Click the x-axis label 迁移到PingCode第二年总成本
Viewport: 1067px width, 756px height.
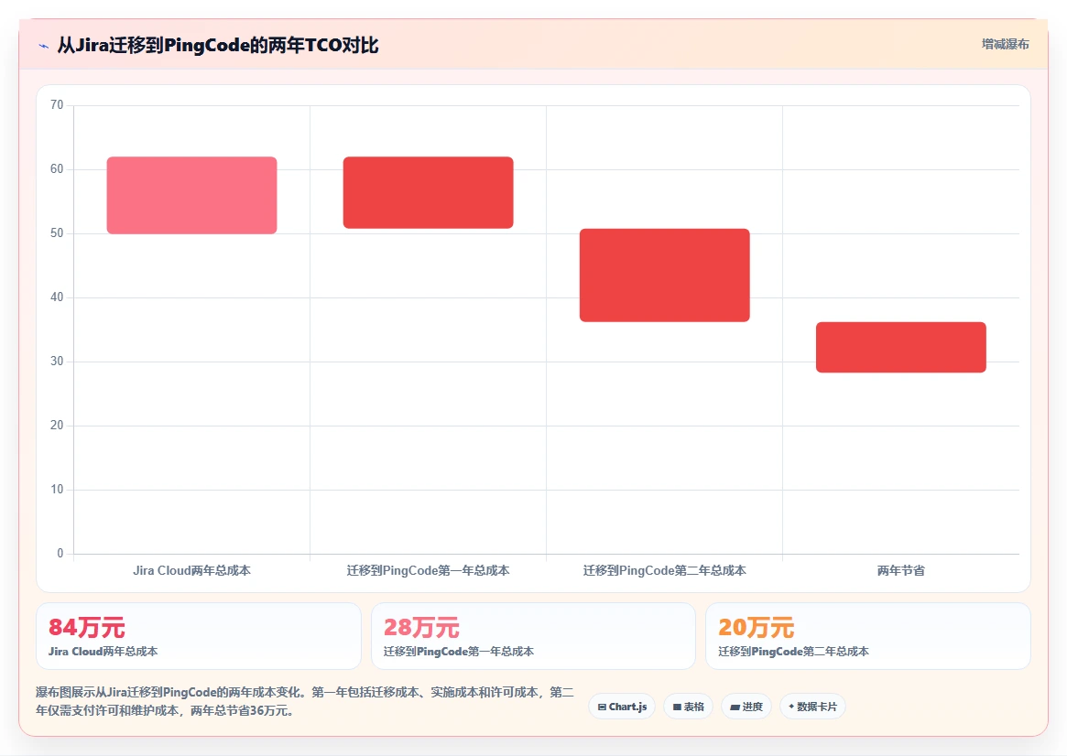(665, 570)
